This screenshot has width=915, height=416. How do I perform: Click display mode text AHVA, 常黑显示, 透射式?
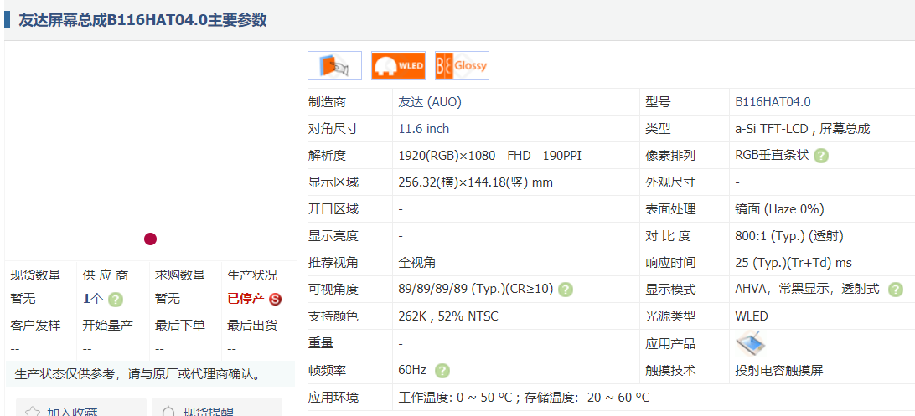[x=807, y=290]
